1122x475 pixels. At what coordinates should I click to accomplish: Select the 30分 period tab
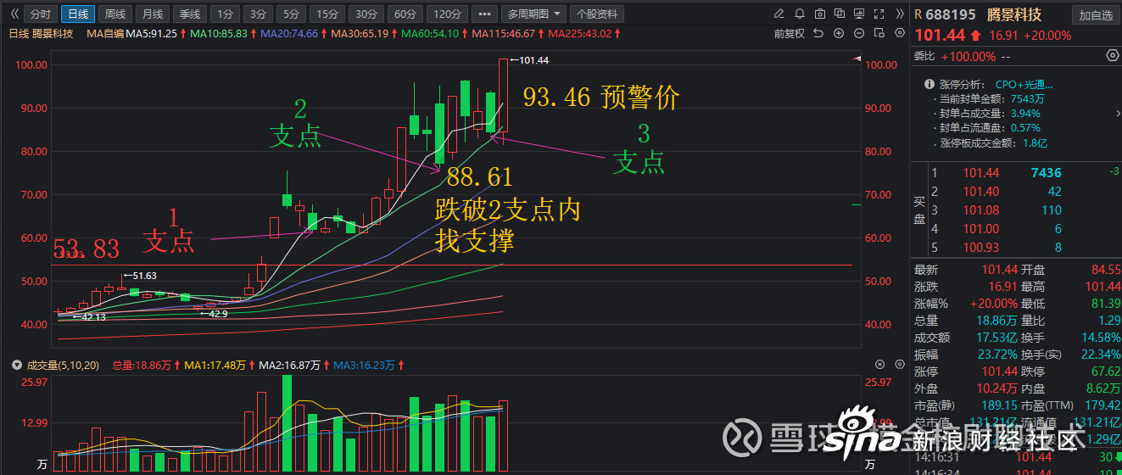366,14
